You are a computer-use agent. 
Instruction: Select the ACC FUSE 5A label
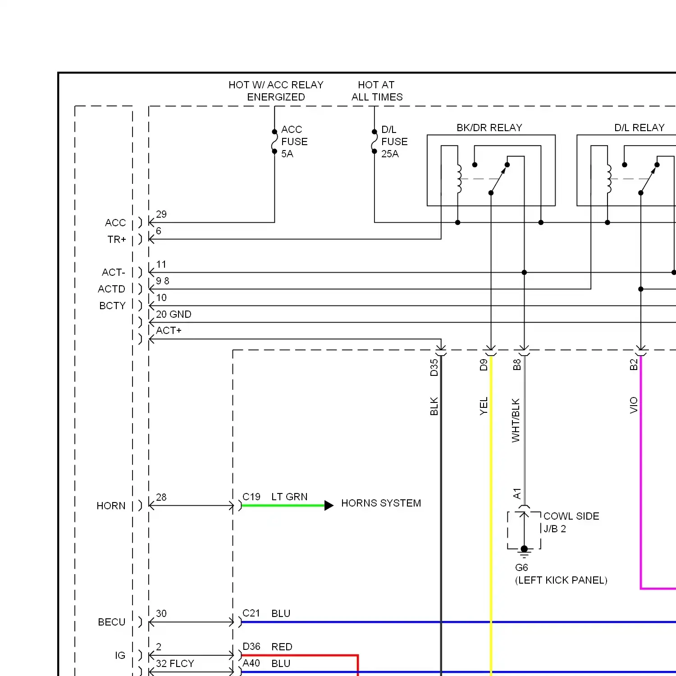[294, 142]
